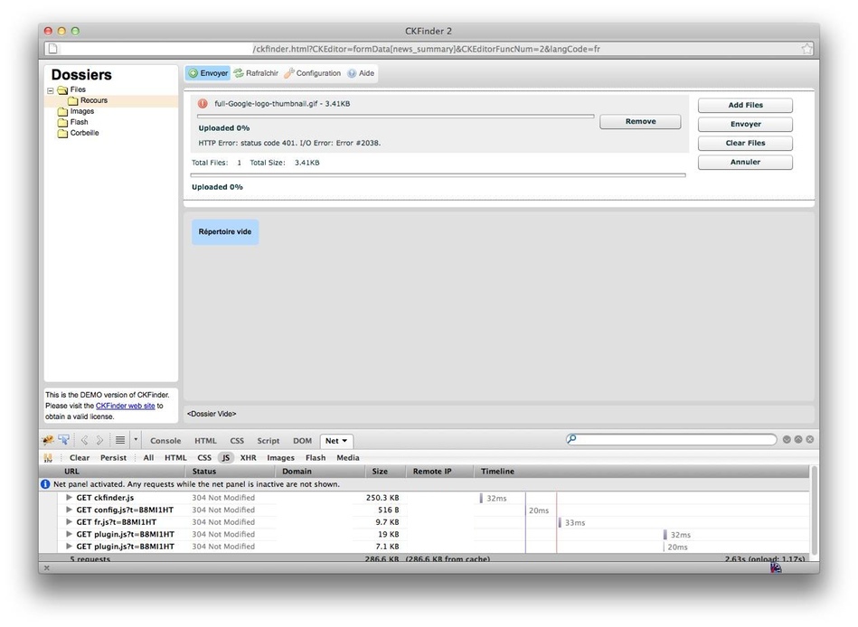Screen dimensions: 858x627
Task: Expand the GET config.js request
Action: tap(69, 510)
